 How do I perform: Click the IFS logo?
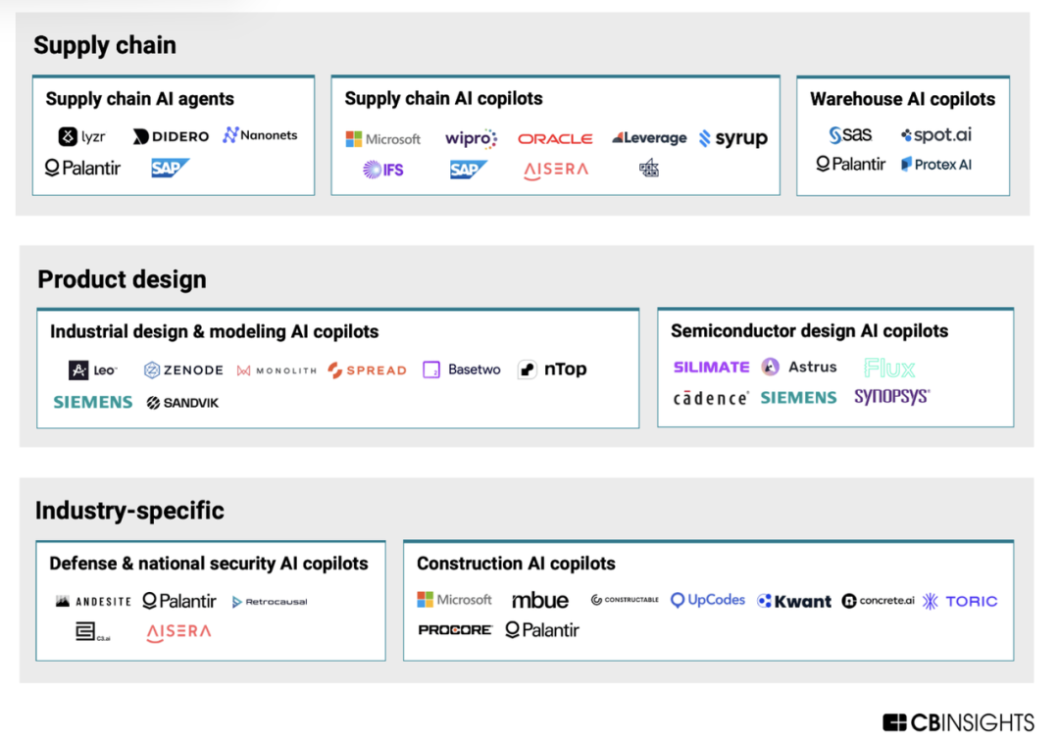tap(383, 170)
